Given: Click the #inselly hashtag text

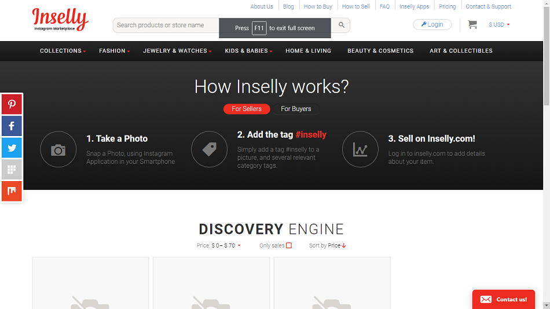Looking at the screenshot, I should point(311,135).
